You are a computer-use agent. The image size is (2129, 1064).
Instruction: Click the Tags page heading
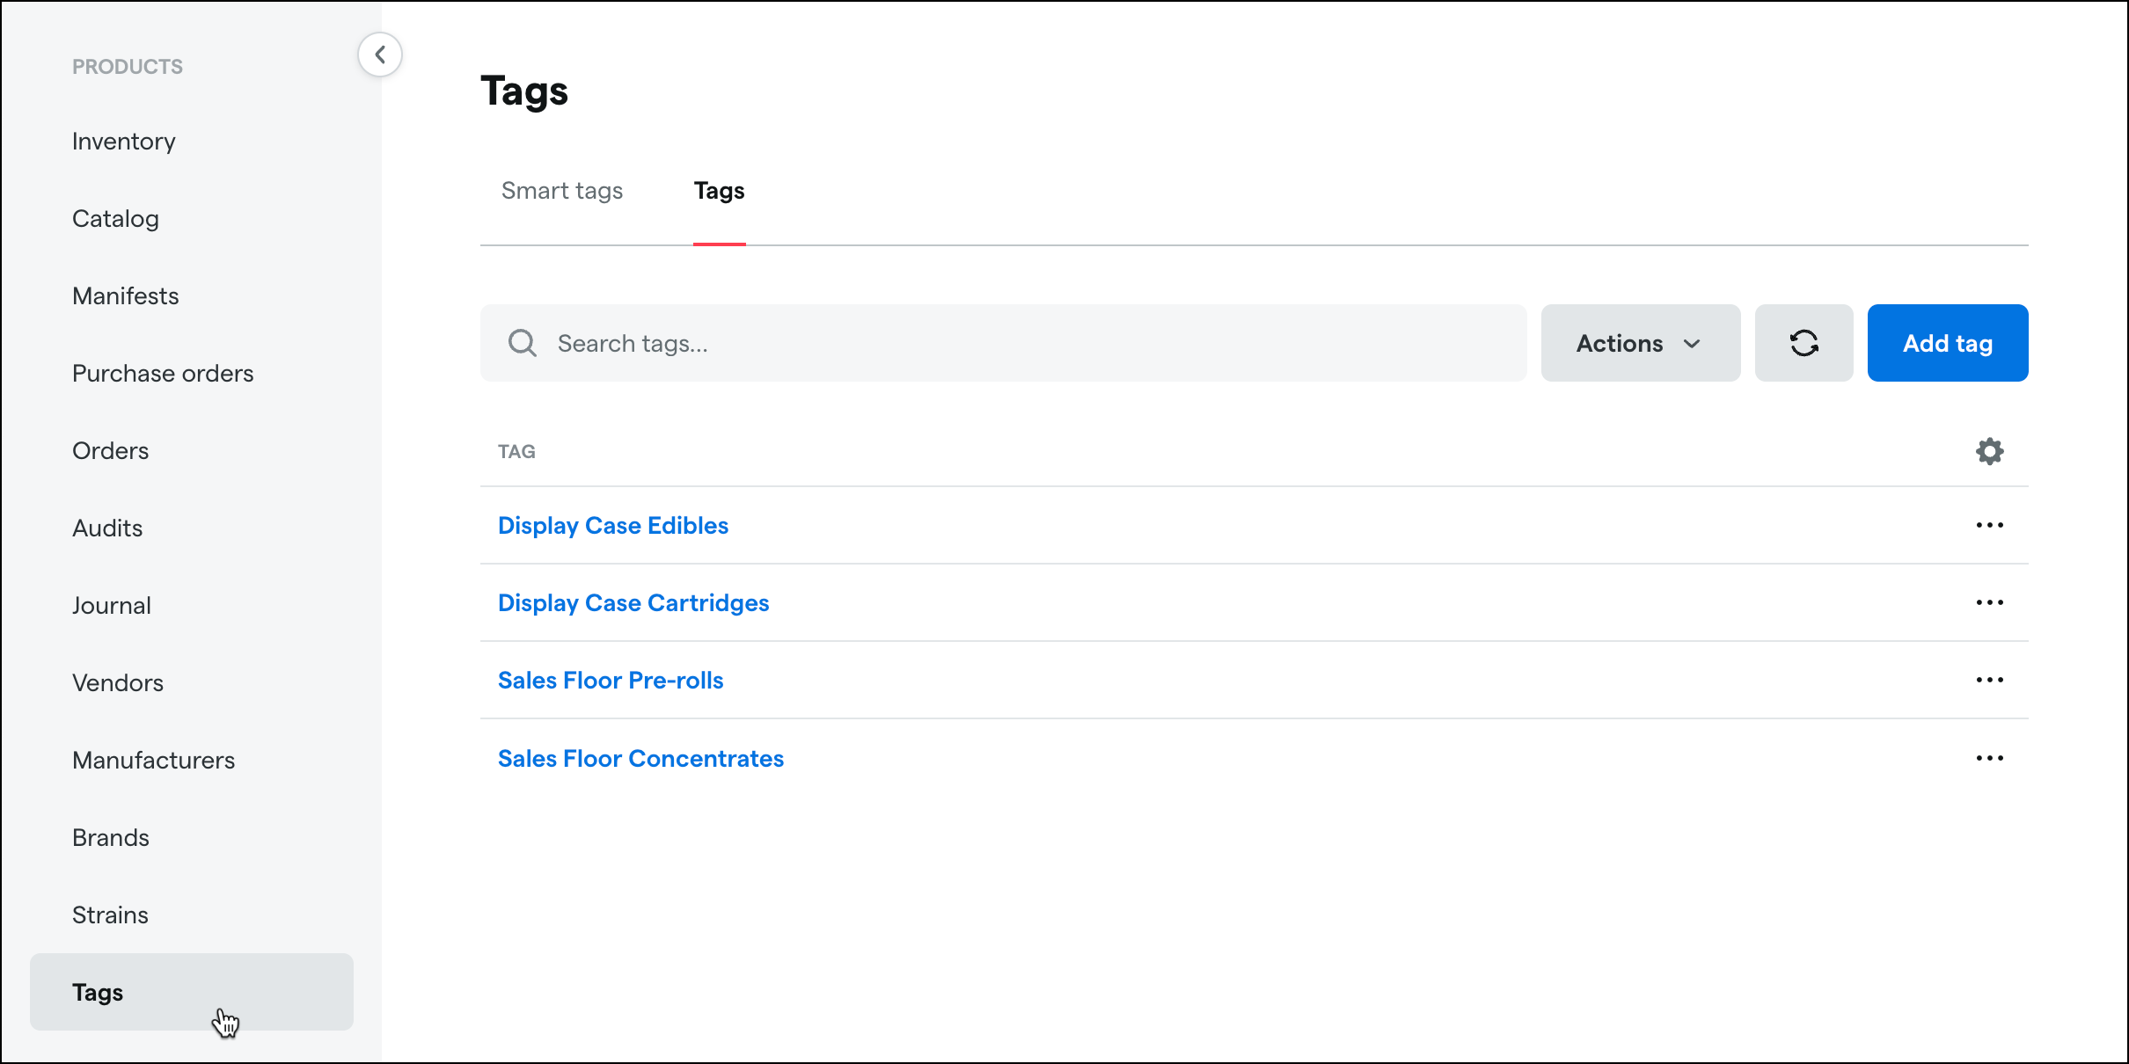click(x=524, y=91)
